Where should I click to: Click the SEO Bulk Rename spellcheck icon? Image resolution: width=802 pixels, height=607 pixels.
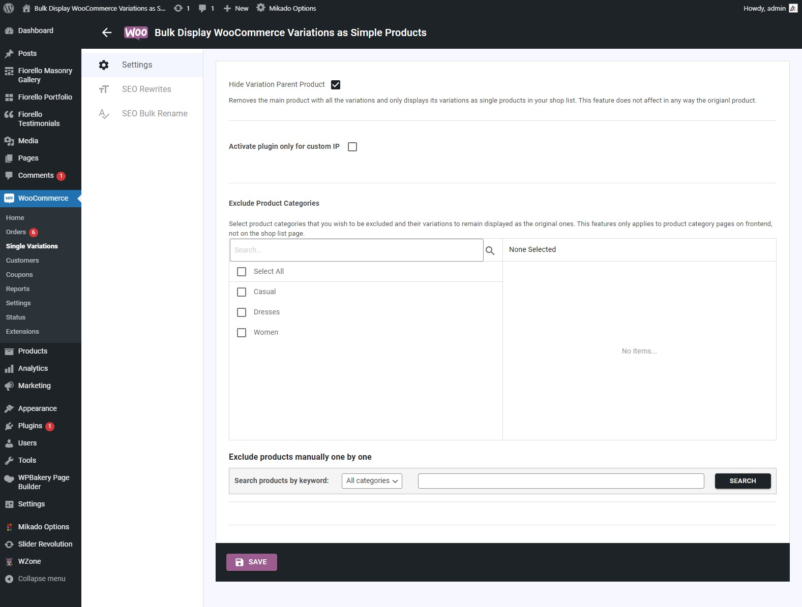point(104,114)
